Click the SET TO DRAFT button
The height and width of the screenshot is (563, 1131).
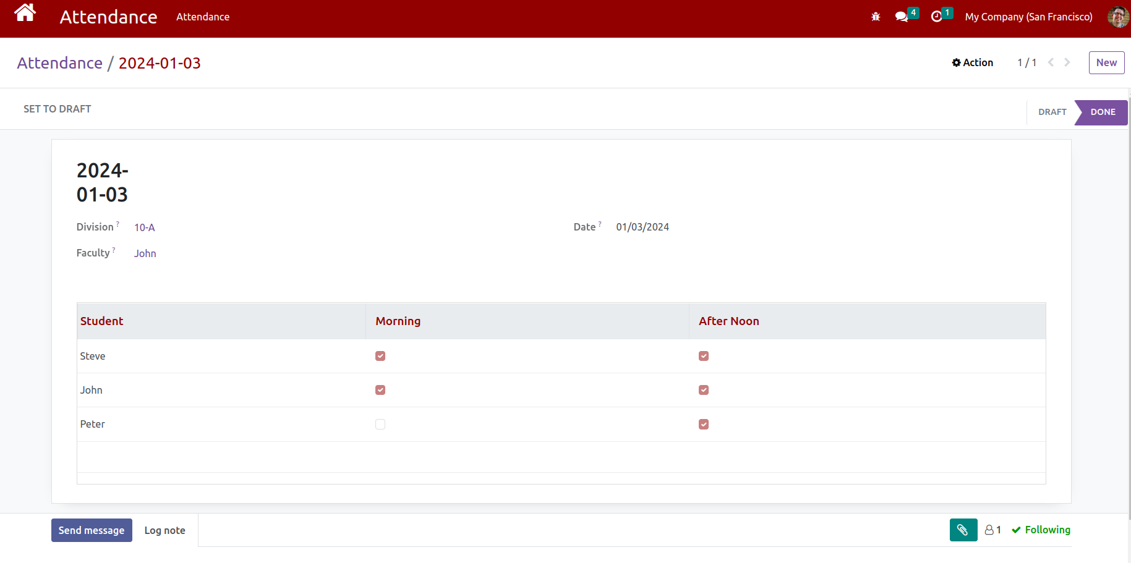pos(57,109)
